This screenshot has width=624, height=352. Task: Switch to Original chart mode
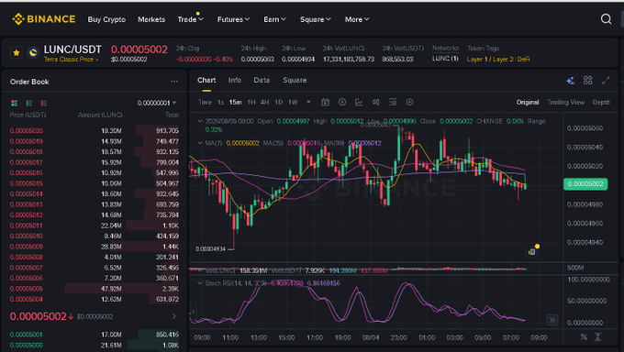coord(528,103)
